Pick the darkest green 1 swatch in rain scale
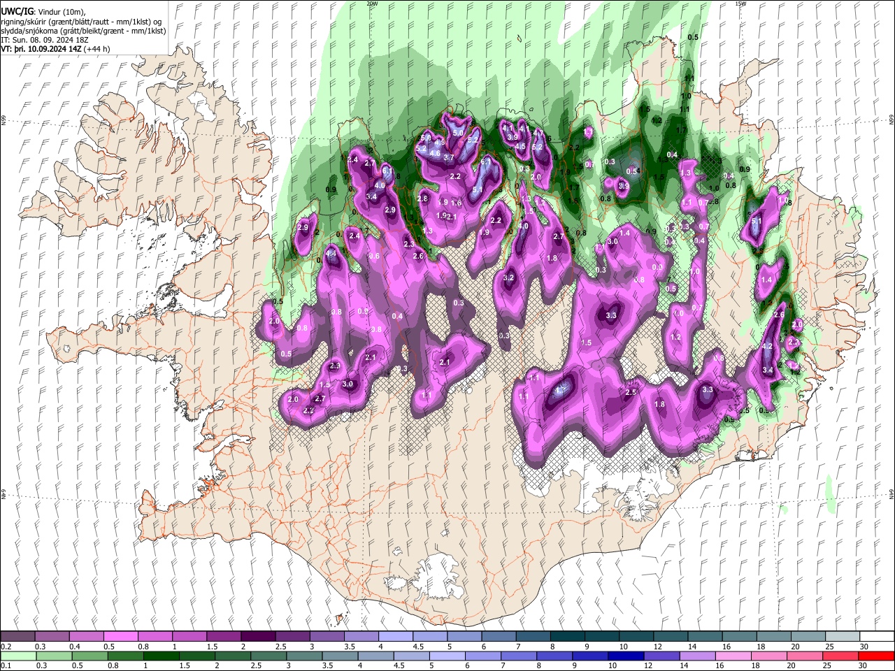 pyautogui.click(x=161, y=656)
